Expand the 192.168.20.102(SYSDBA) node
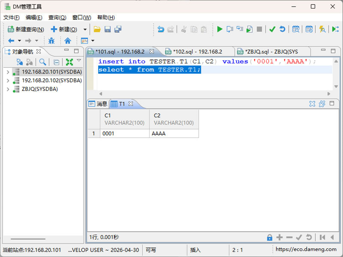343x257 pixels. (8, 81)
